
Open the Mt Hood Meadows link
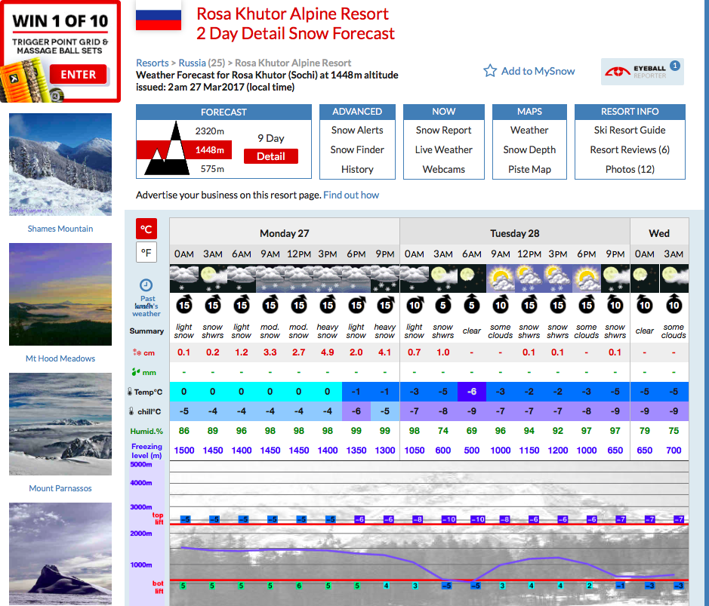point(60,358)
